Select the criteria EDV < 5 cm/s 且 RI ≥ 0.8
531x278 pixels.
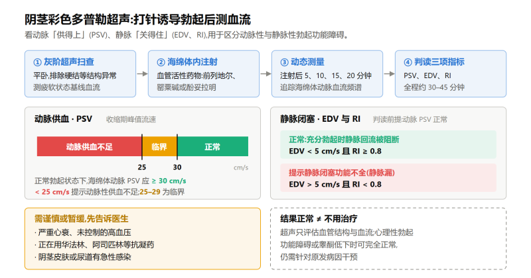tap(335, 151)
